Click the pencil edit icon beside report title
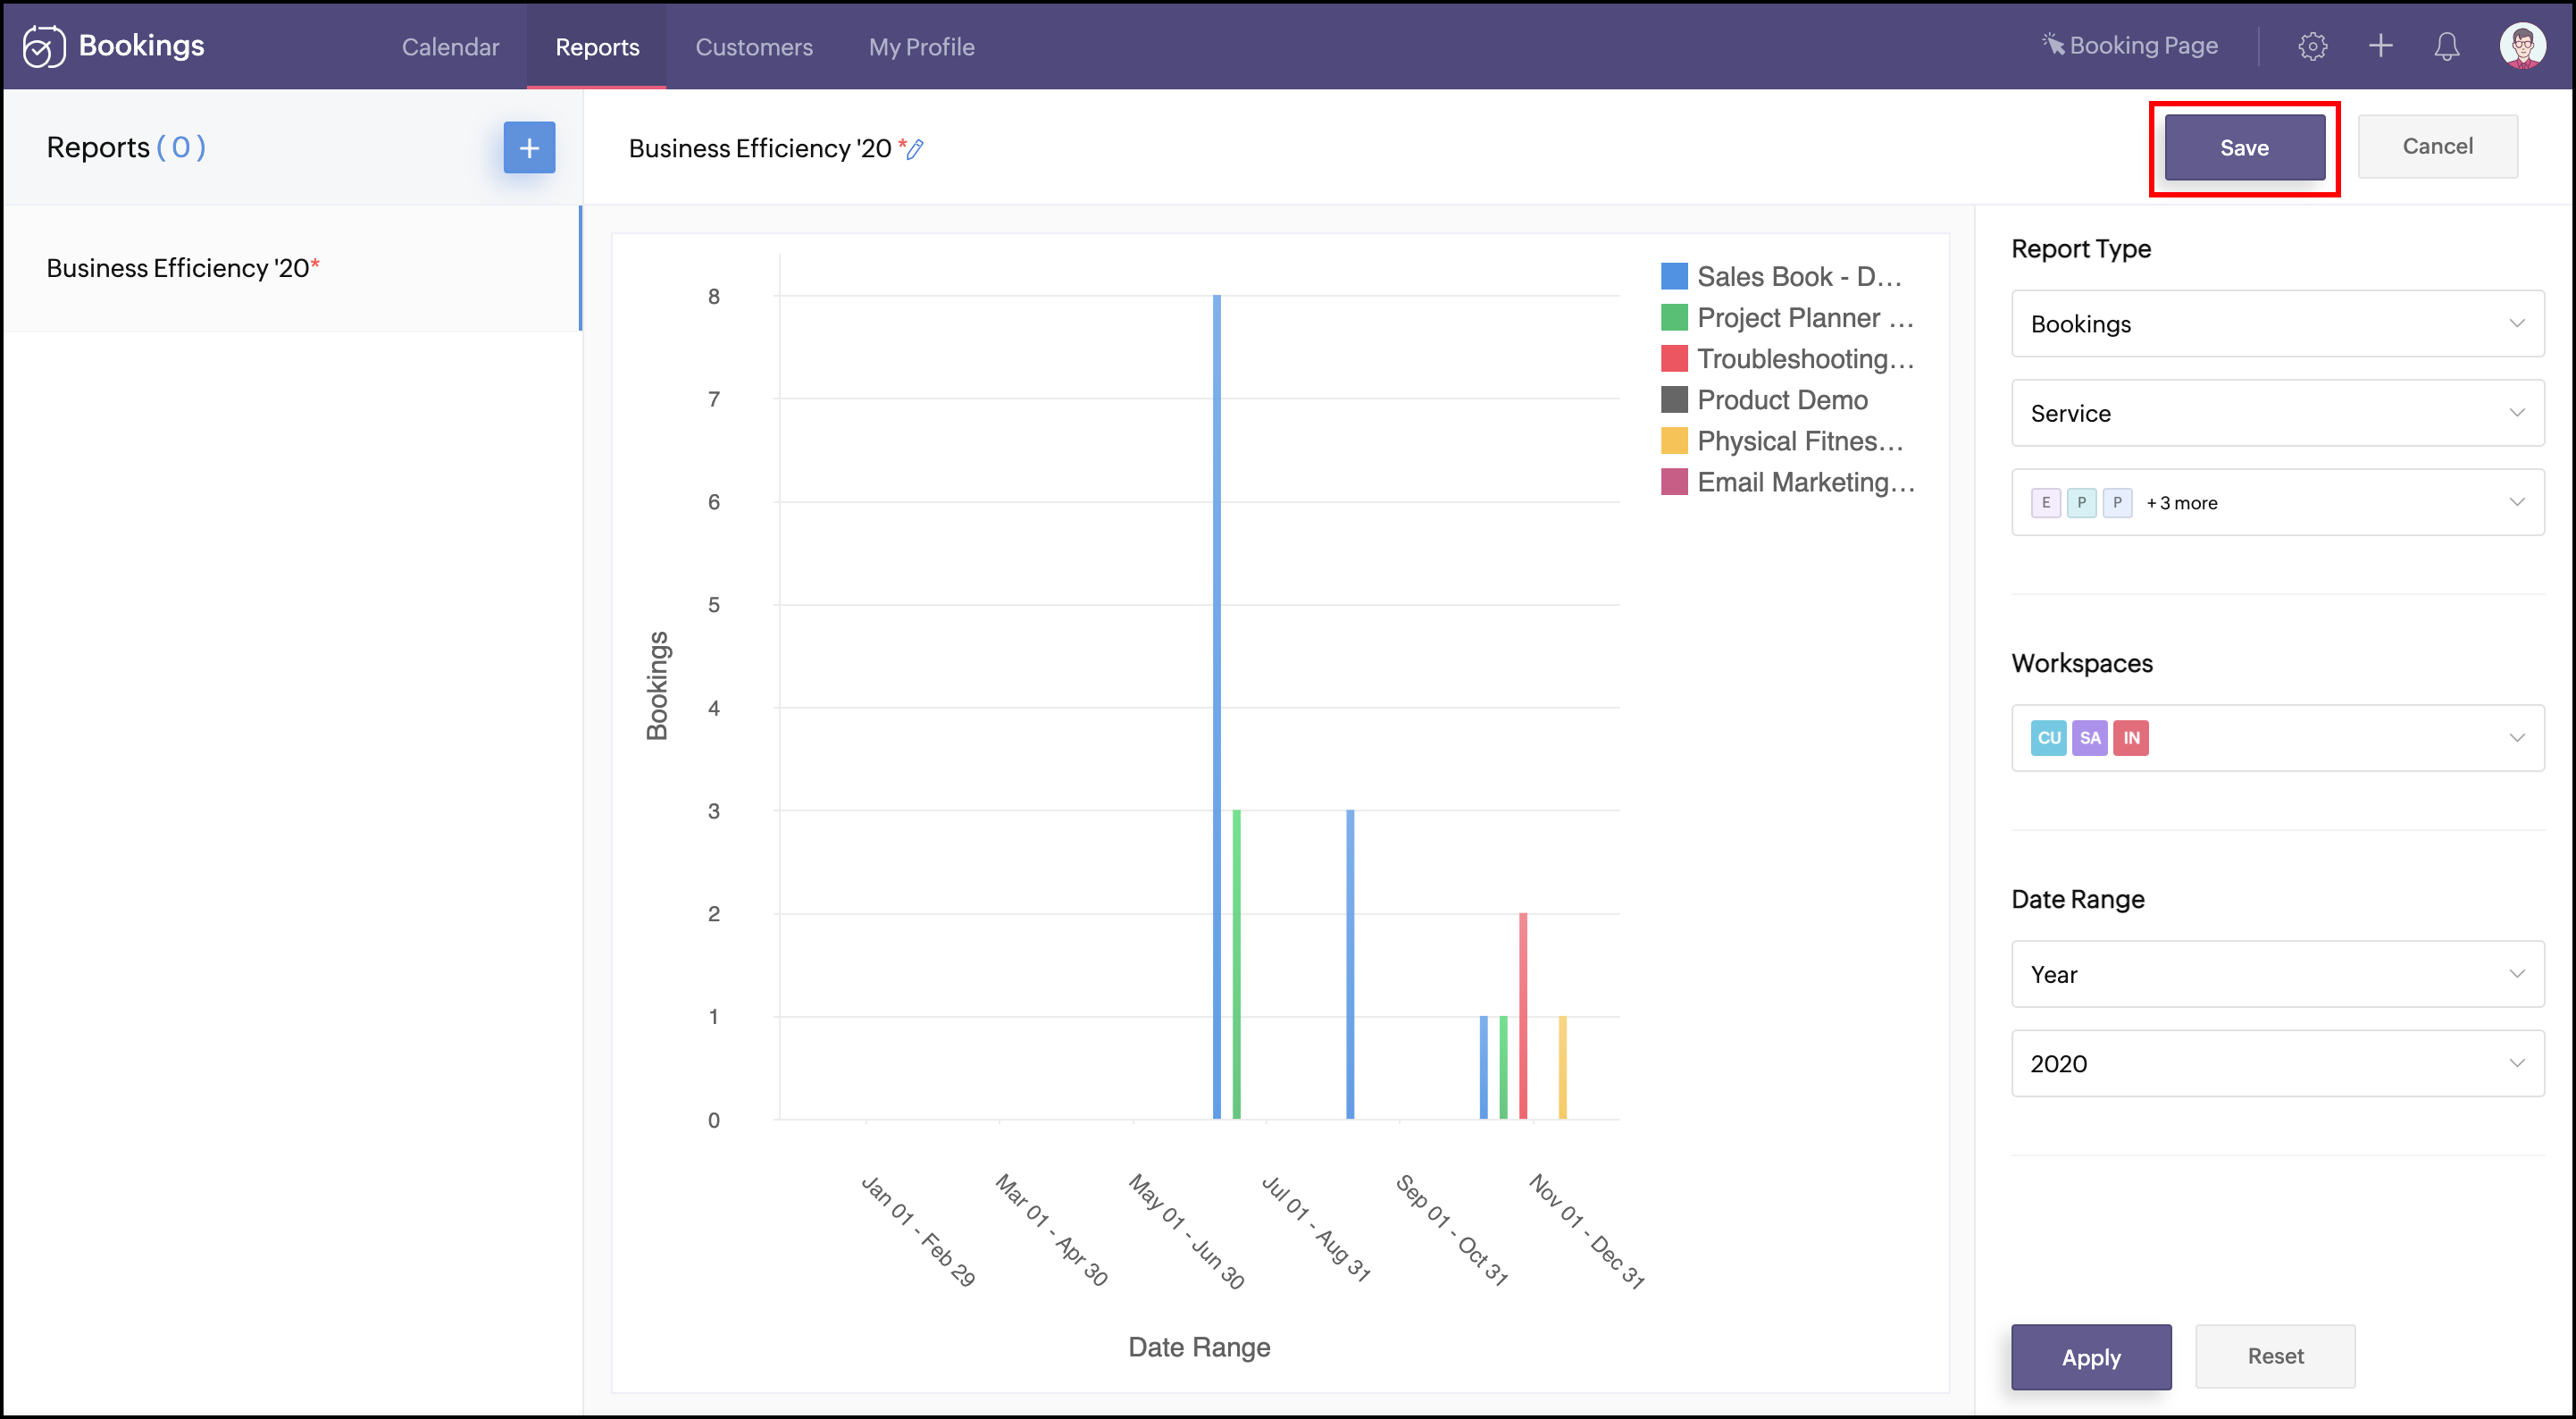2576x1419 pixels. (x=915, y=149)
